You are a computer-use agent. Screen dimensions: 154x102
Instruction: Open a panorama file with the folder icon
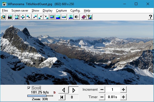[3, 17]
